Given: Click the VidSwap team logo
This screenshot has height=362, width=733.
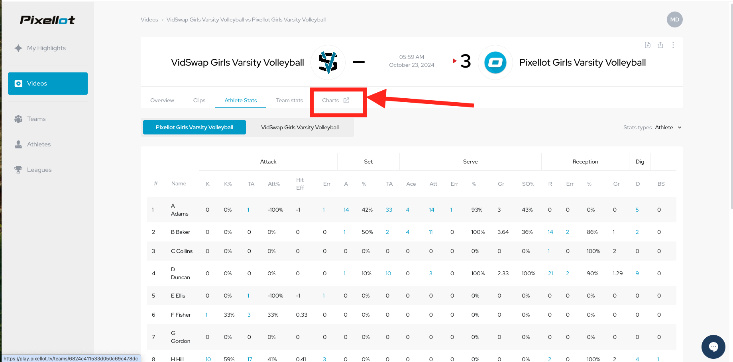Looking at the screenshot, I should [x=328, y=62].
